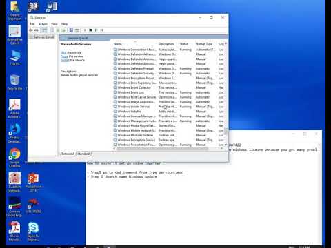Select the Windows License Manager service row
The image size is (331, 248).
point(168,116)
